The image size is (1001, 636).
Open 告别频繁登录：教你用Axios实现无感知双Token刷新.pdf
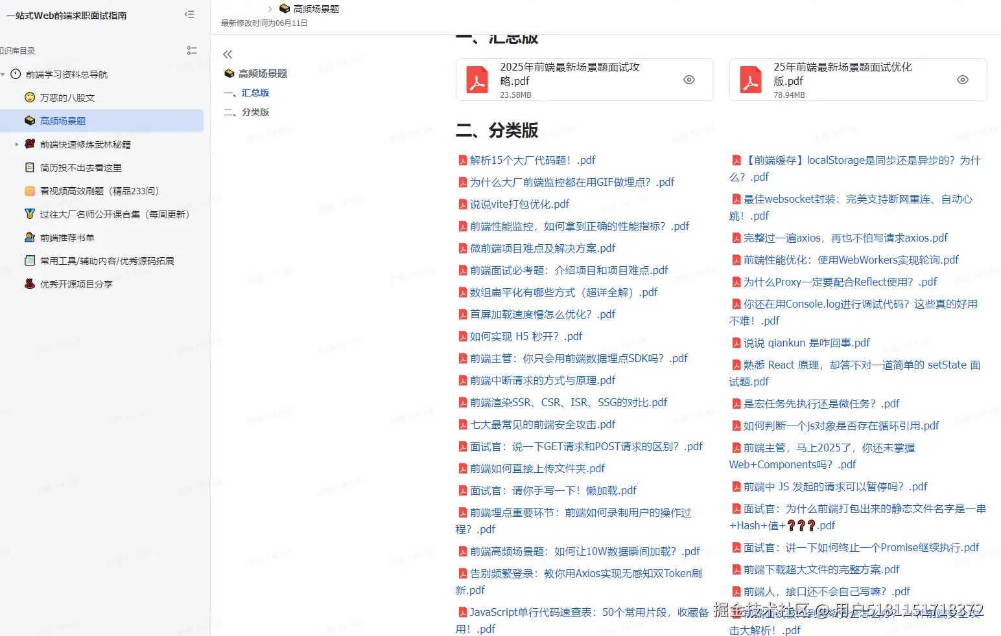(579, 573)
